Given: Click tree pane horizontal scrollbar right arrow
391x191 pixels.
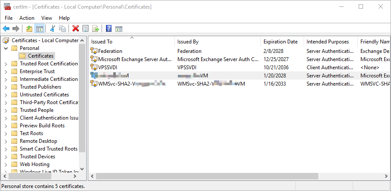Looking at the screenshot, I should coord(75,176).
